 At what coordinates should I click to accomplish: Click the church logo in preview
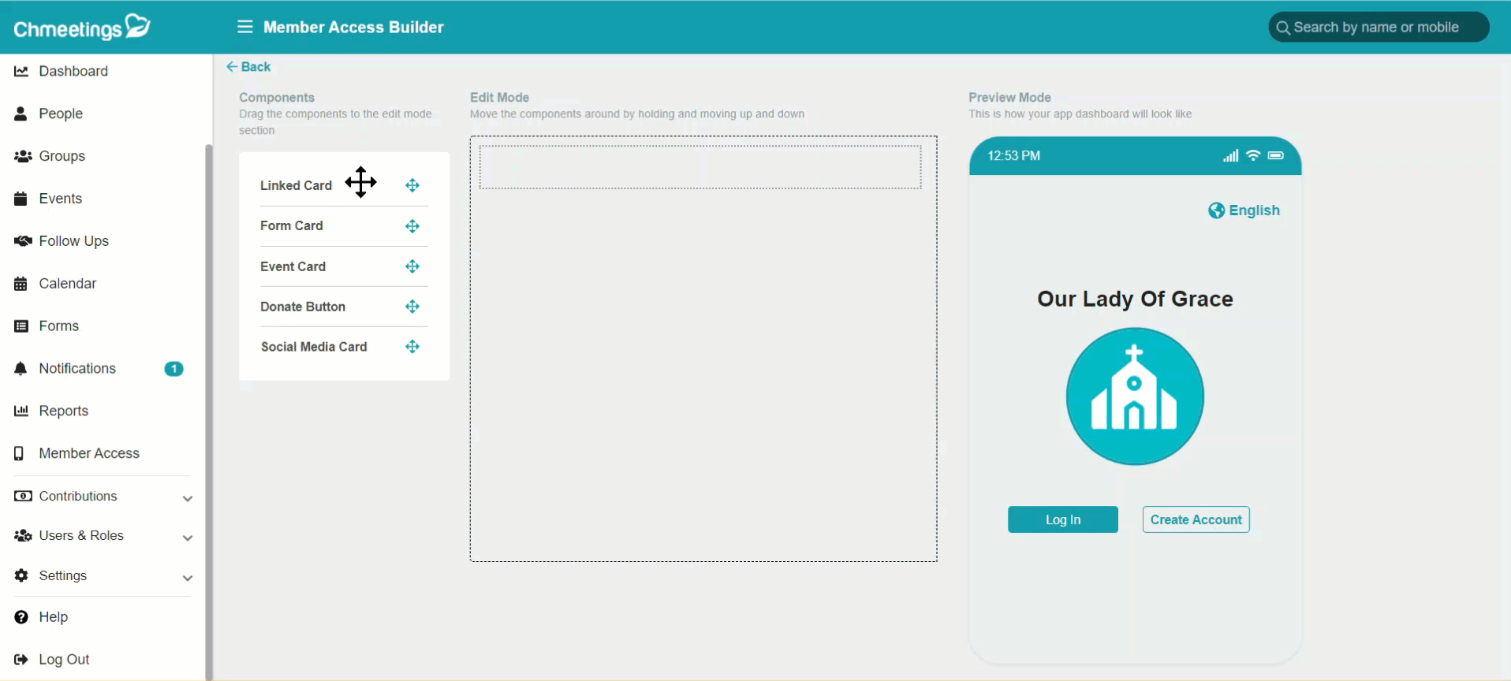point(1135,396)
